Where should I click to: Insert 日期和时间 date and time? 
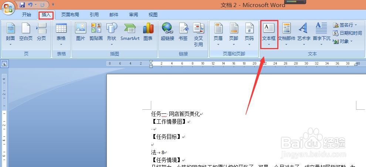[347, 33]
